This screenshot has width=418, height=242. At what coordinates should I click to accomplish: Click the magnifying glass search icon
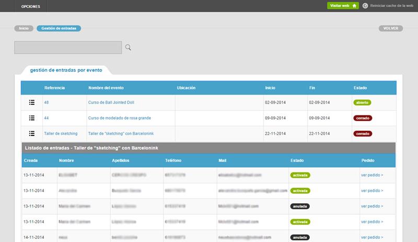pyautogui.click(x=128, y=48)
